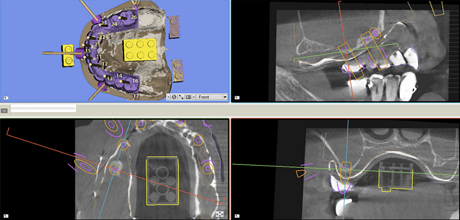Click the yellow outlined block in the cross-sectional CT pane
Screen dimensions: 460x220
tap(396, 180)
